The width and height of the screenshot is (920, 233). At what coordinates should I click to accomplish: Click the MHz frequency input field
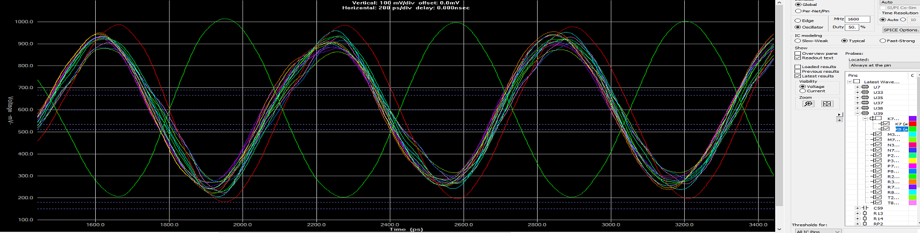click(x=858, y=19)
